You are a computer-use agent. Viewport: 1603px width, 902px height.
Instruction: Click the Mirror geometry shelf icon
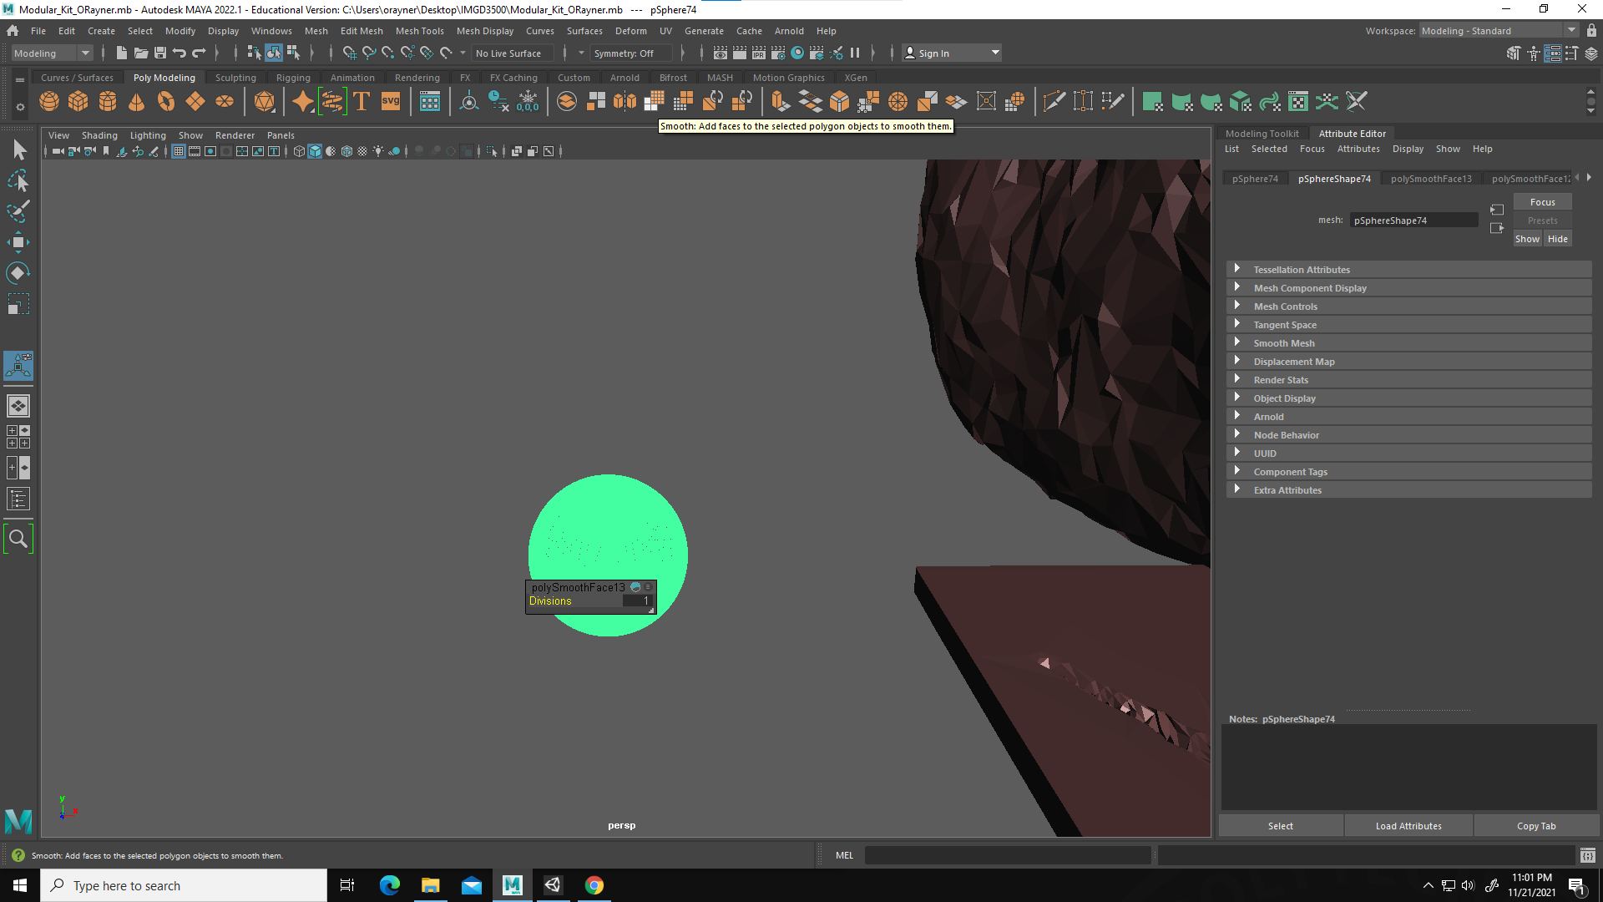(625, 102)
